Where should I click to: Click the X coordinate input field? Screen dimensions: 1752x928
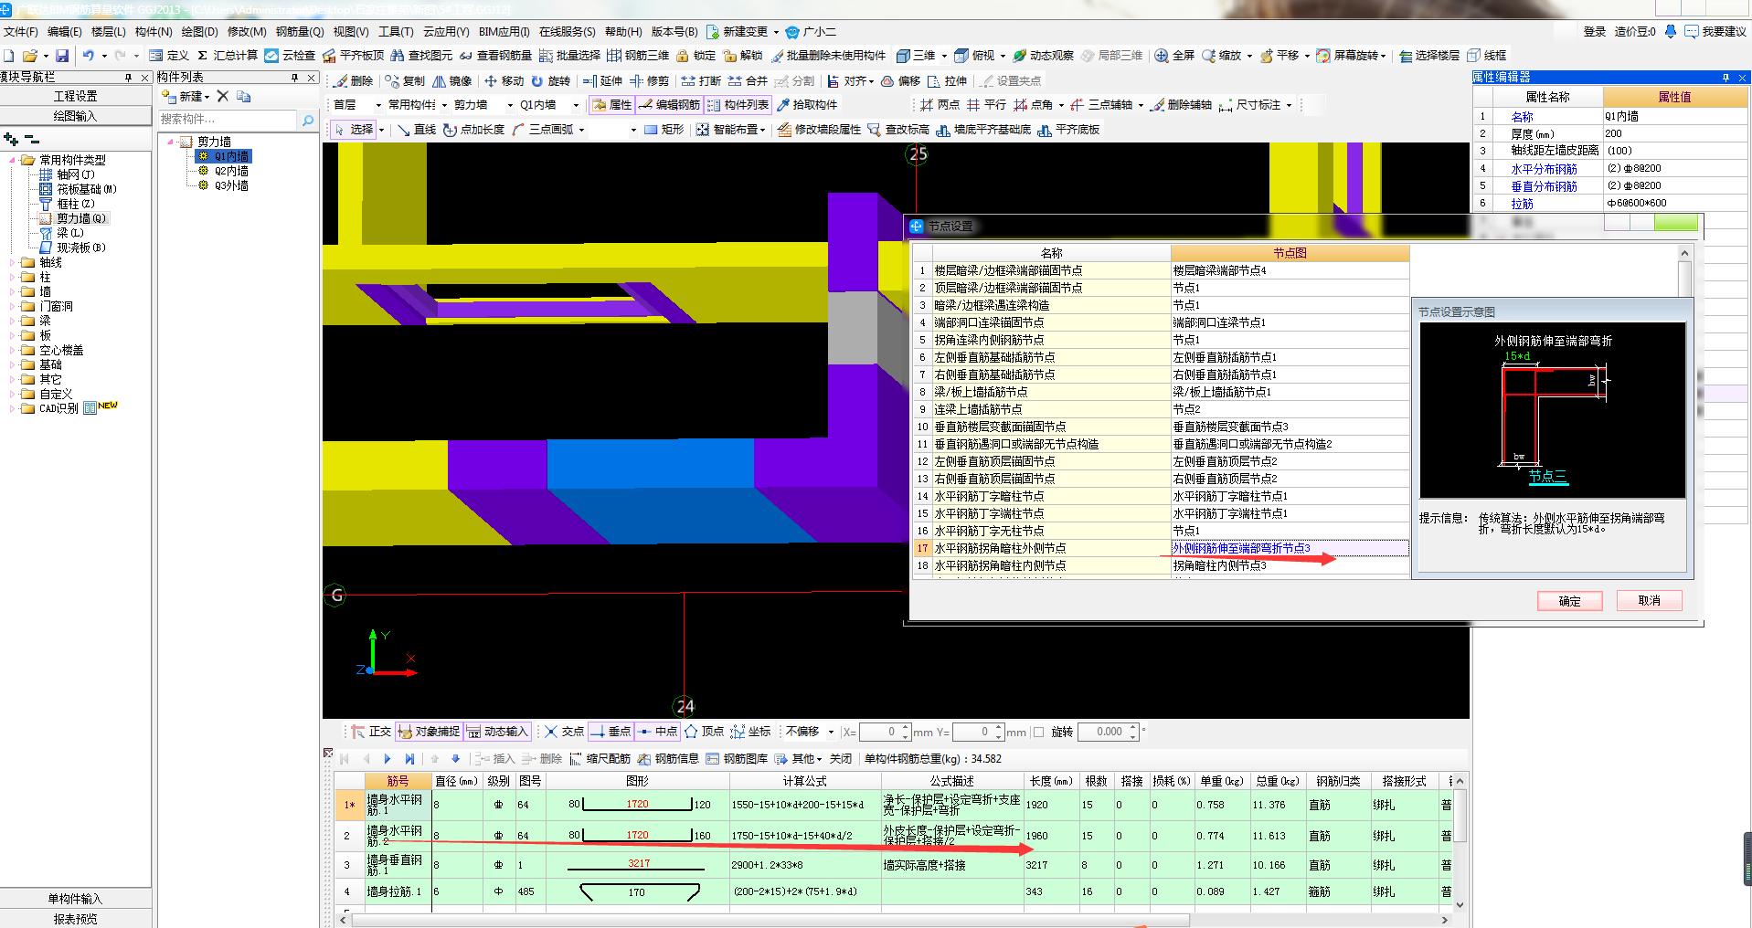click(886, 733)
